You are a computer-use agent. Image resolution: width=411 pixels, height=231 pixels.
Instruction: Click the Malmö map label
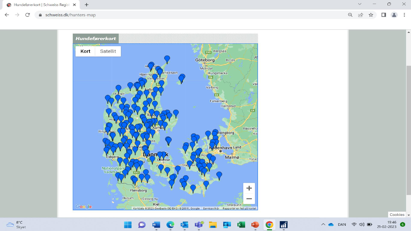[232, 157]
